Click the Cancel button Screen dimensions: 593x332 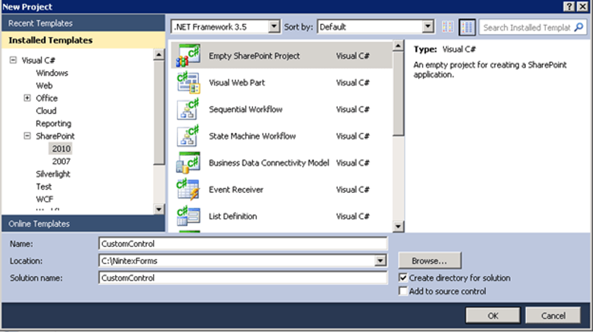point(553,315)
